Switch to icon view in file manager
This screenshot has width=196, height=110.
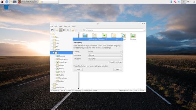tap(57, 30)
